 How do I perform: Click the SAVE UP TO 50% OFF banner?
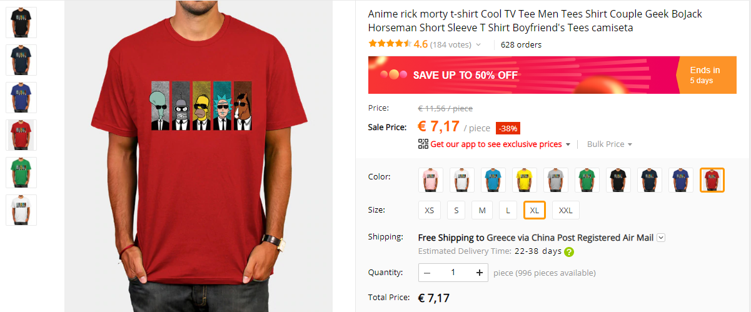[x=553, y=75]
